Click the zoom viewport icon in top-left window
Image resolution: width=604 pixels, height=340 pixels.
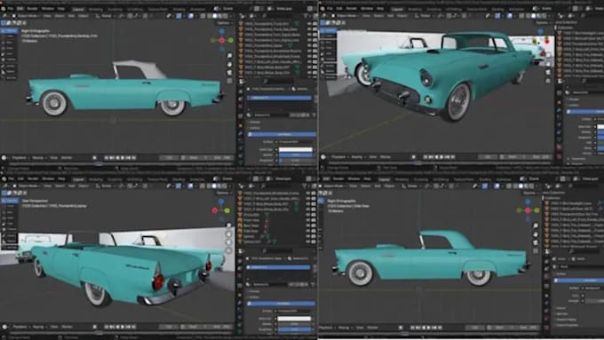pos(229,55)
